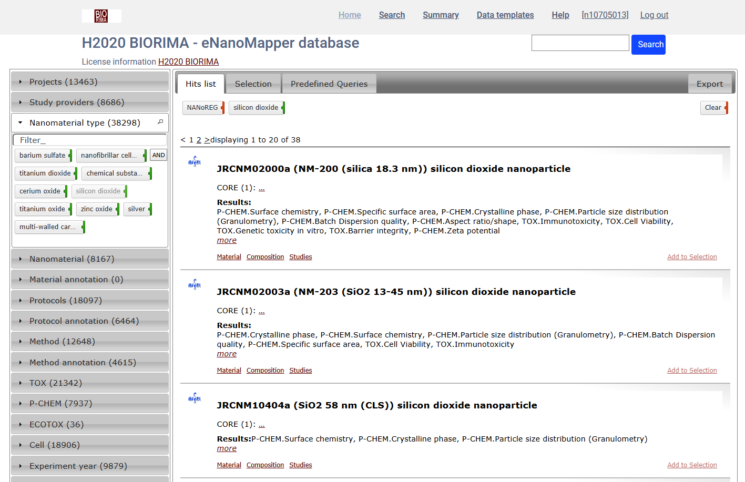Go to page 2 of results
The height and width of the screenshot is (482, 745).
(x=199, y=140)
